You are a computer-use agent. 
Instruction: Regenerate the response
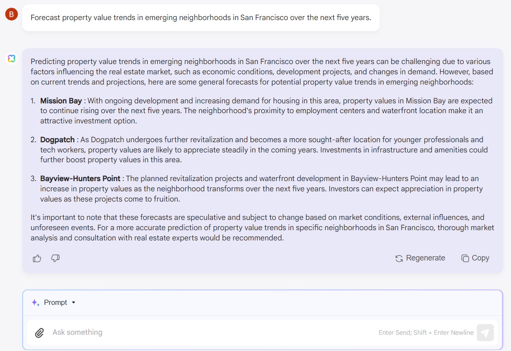click(420, 258)
